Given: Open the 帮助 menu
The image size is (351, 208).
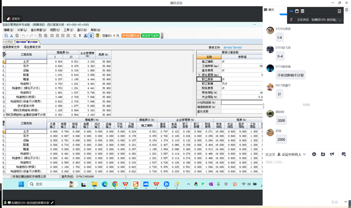Looking at the screenshot, I should (95, 30).
